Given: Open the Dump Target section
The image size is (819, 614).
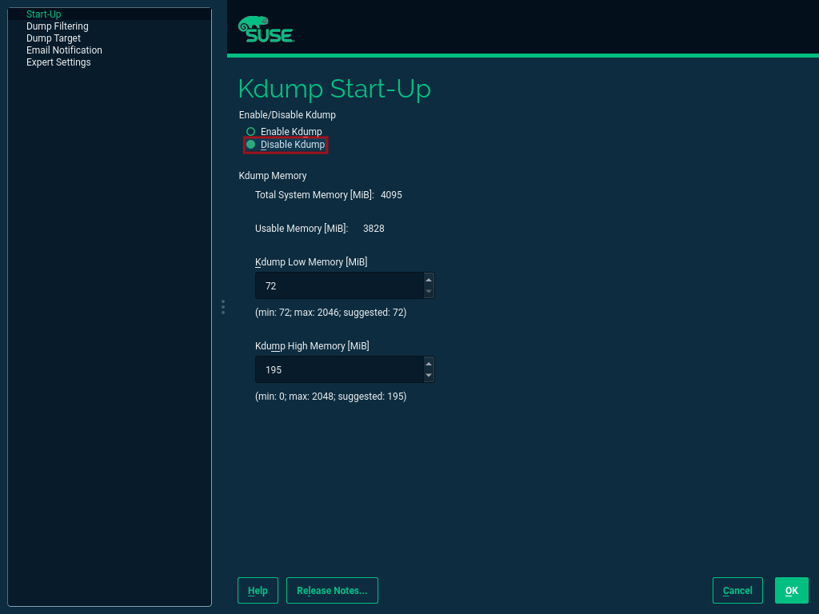Looking at the screenshot, I should click(x=53, y=38).
